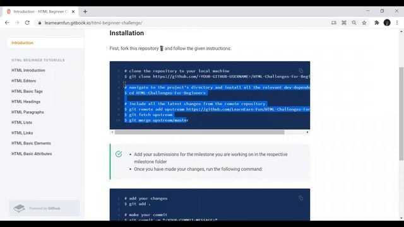This screenshot has height=227, width=404.
Task: Open the QR code icon in address bar
Action: [344, 23]
